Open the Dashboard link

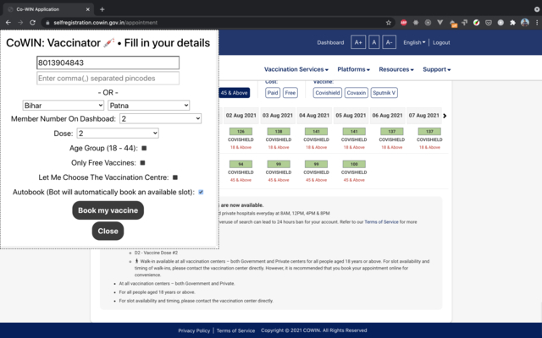click(x=330, y=42)
